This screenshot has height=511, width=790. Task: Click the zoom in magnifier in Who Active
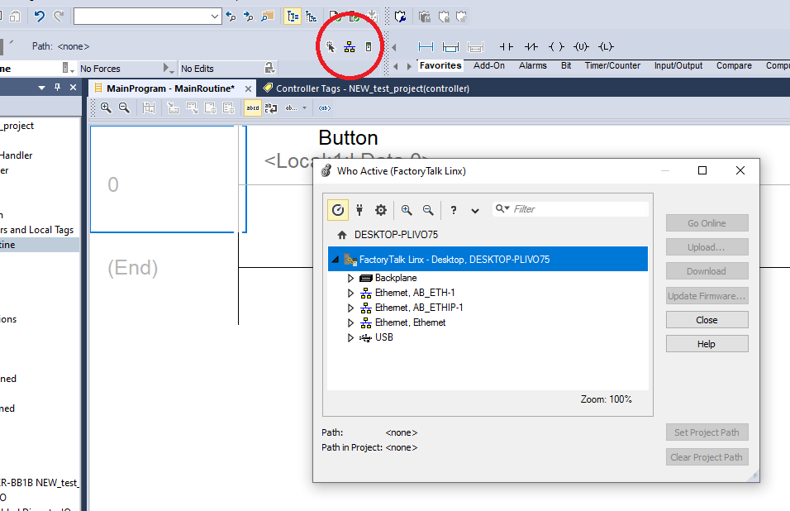pyautogui.click(x=406, y=210)
